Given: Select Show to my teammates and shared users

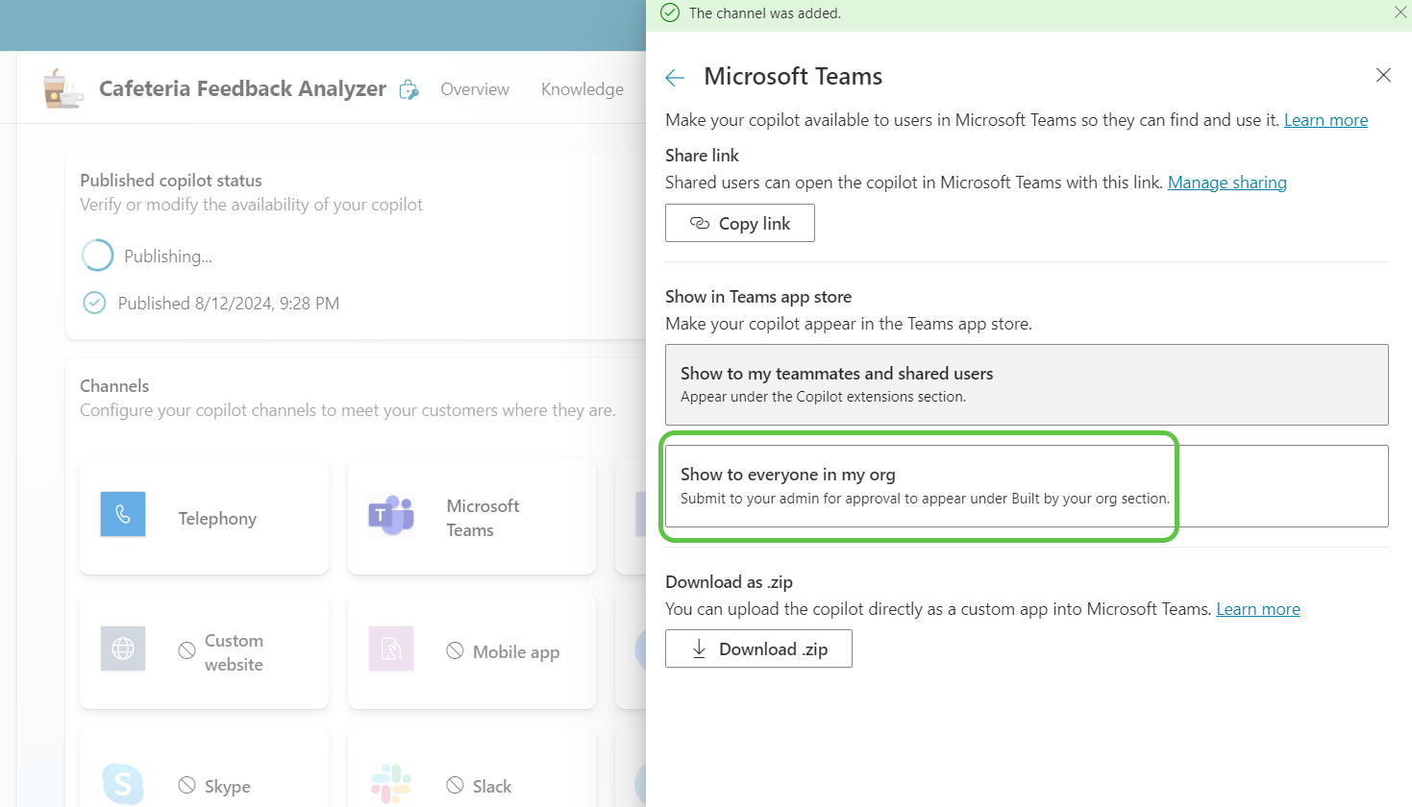Looking at the screenshot, I should 1026,384.
